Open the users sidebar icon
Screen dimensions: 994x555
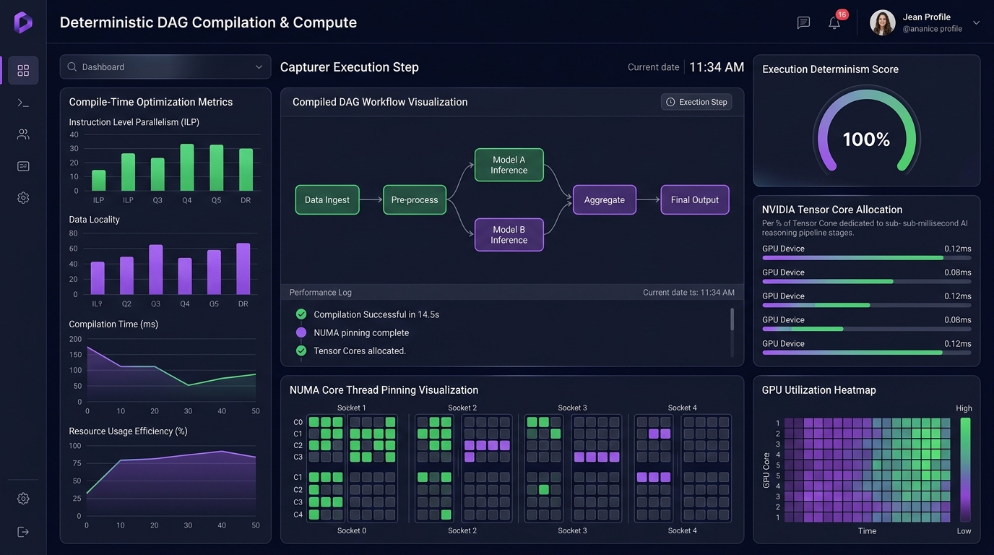coord(23,134)
